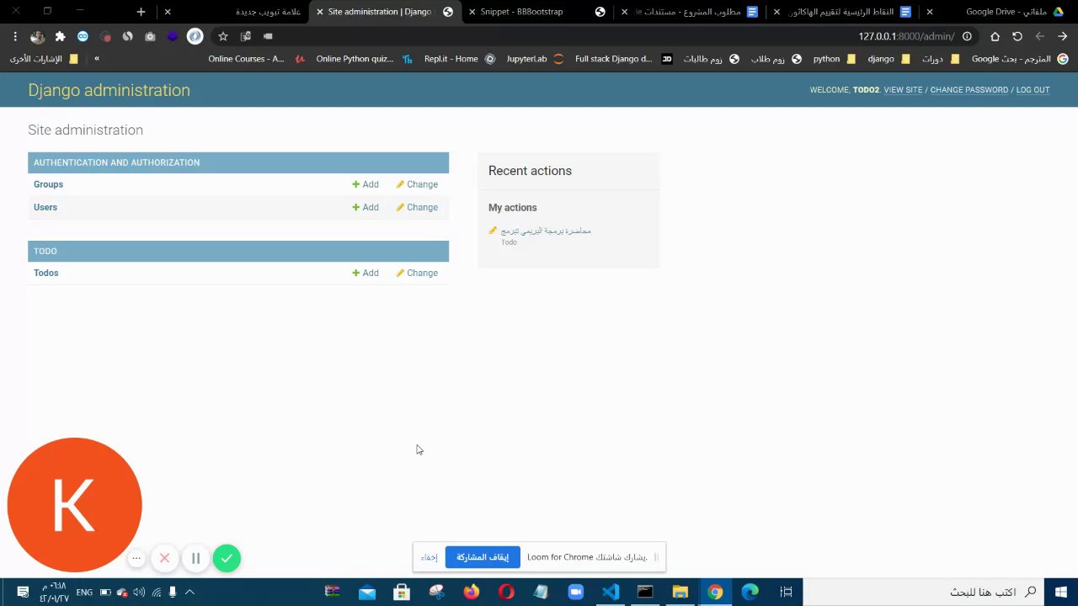
Task: Open the python bookmarks folder
Action: pos(834,59)
